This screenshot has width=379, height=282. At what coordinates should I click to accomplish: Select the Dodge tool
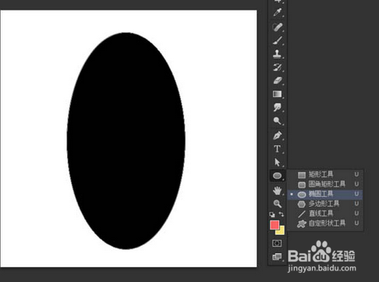(x=277, y=120)
